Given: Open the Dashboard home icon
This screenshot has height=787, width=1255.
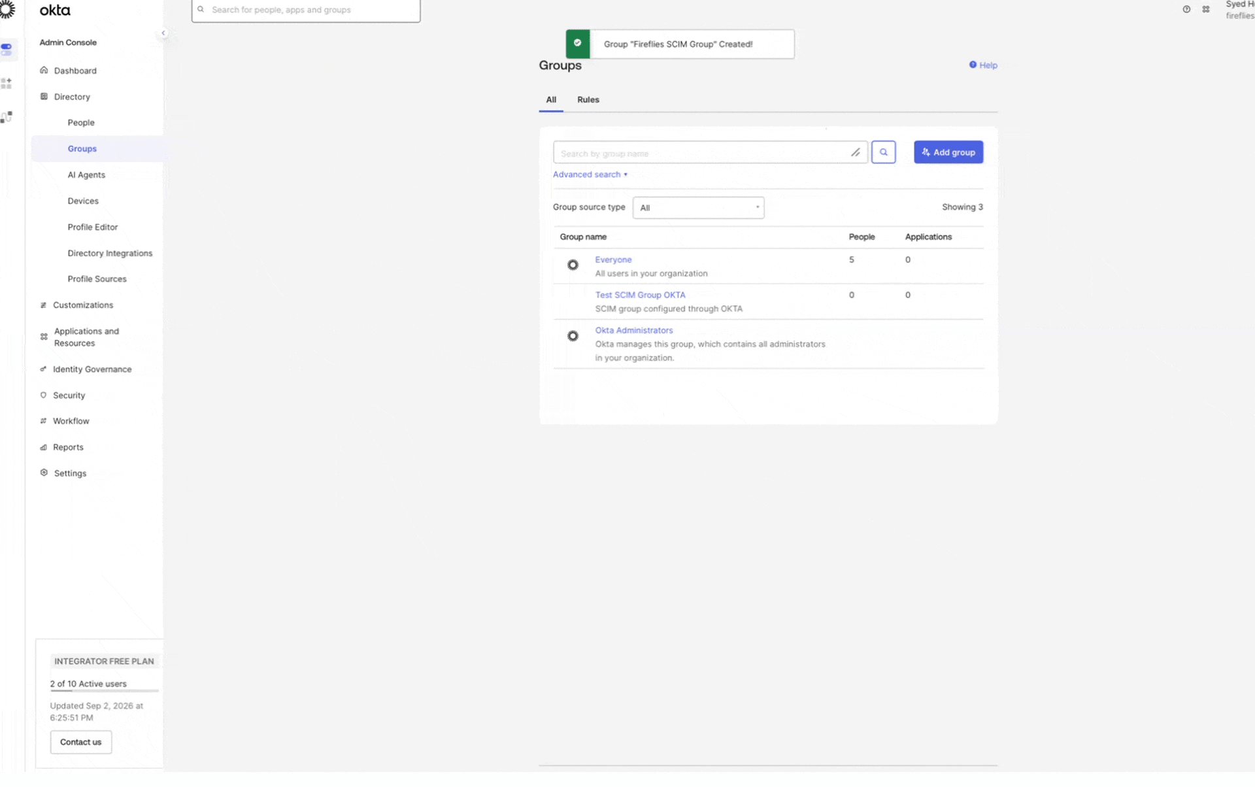Looking at the screenshot, I should point(44,71).
